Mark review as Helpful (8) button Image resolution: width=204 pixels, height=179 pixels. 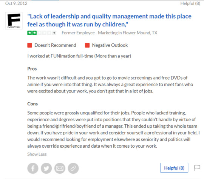[174, 168]
